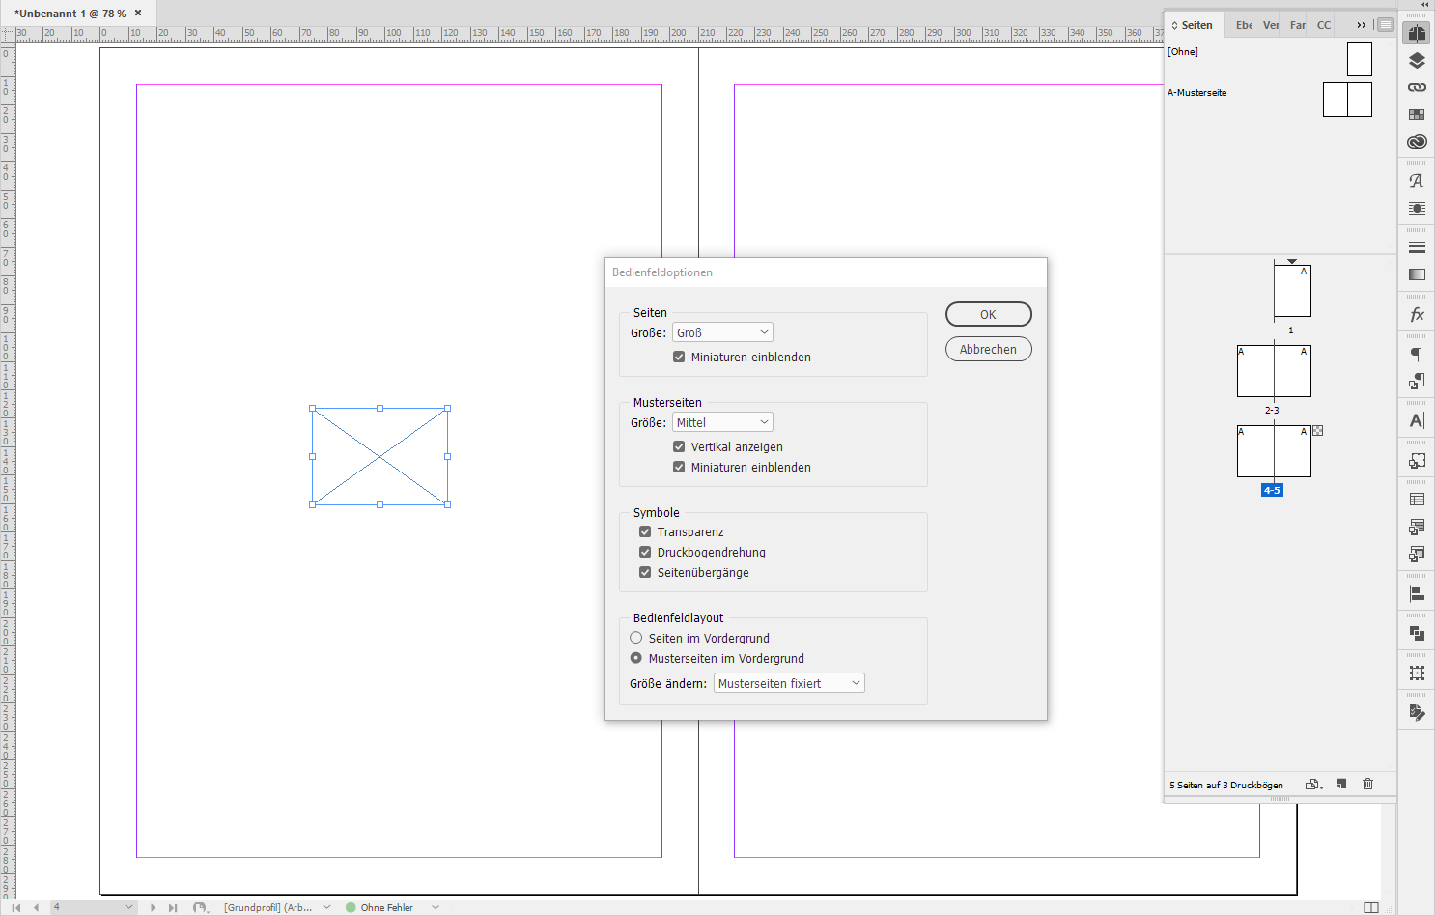Open the Table panel icon
The width and height of the screenshot is (1435, 916).
[1417, 500]
